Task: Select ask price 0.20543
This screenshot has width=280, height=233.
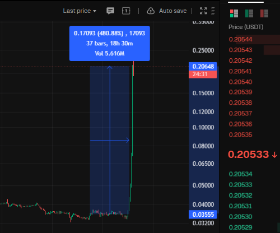Action: tap(240, 50)
